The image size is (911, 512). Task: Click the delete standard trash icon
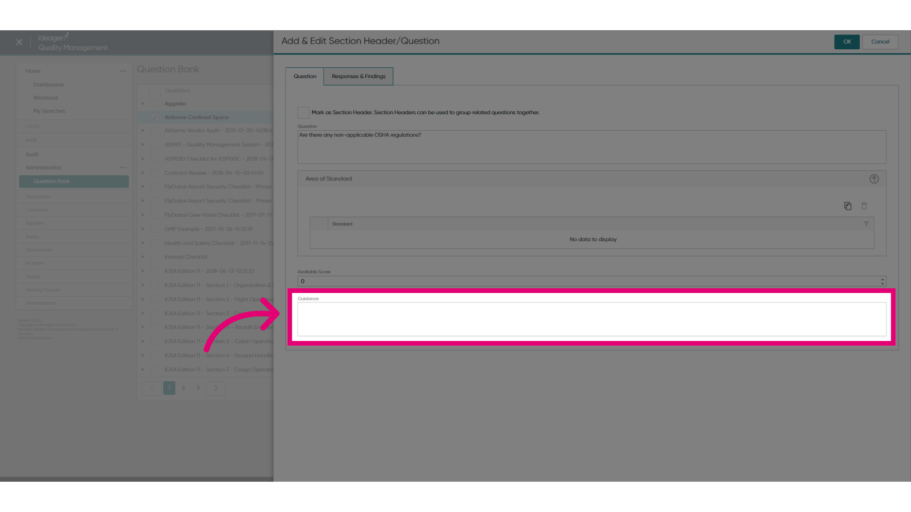coord(864,206)
